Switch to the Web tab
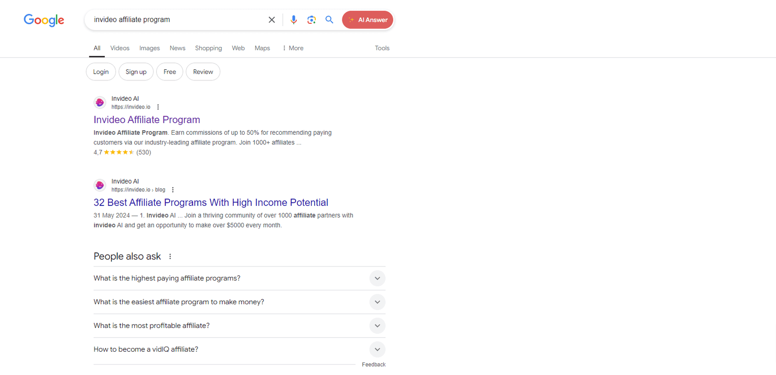This screenshot has width=776, height=375. pyautogui.click(x=238, y=48)
